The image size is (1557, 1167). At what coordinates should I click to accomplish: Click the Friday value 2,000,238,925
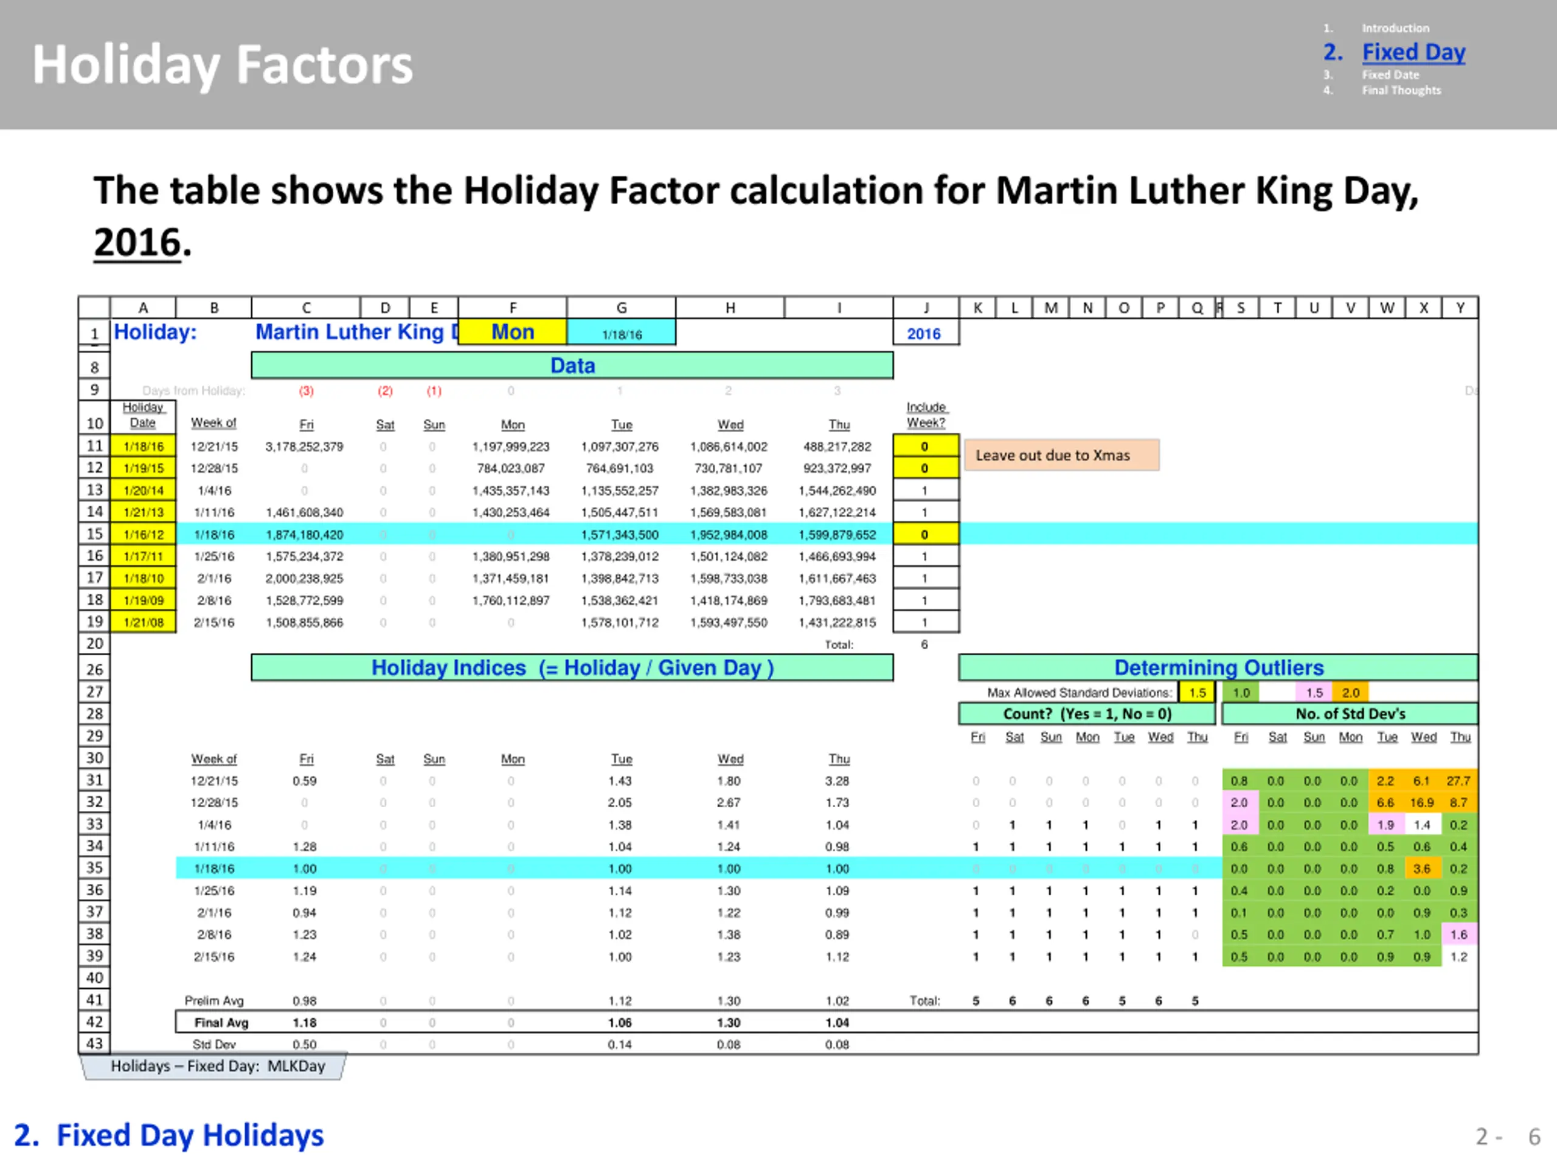304,578
